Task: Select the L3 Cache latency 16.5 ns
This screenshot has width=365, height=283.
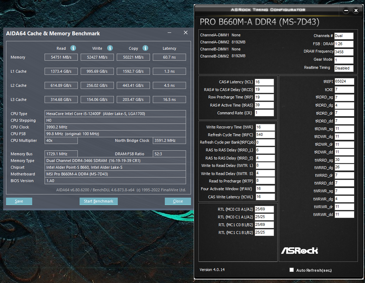Action: point(169,100)
